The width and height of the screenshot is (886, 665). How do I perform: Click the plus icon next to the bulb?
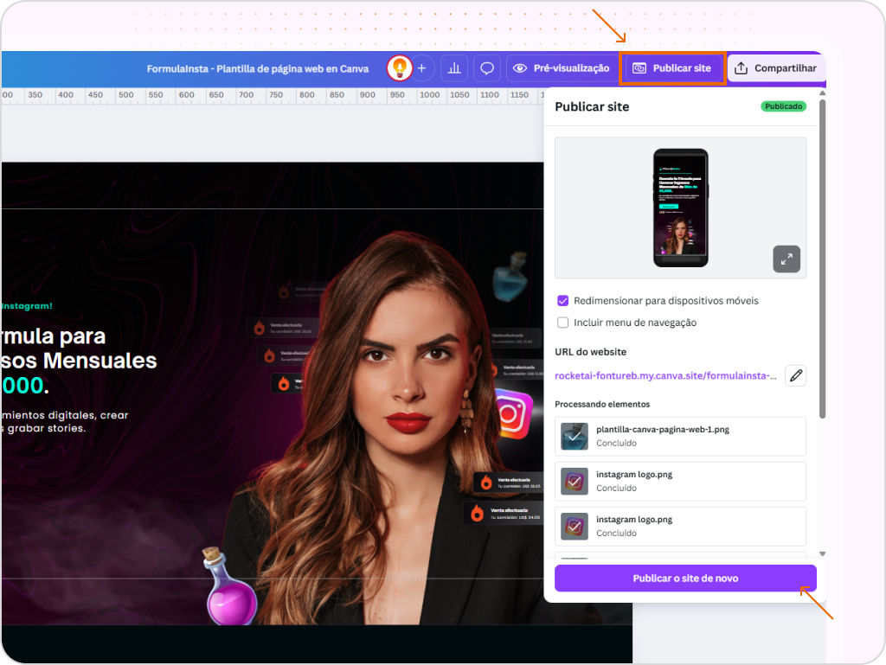(422, 67)
